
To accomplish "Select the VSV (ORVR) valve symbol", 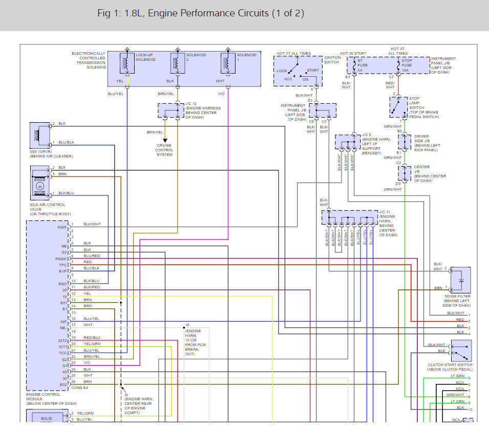I will click(x=39, y=135).
